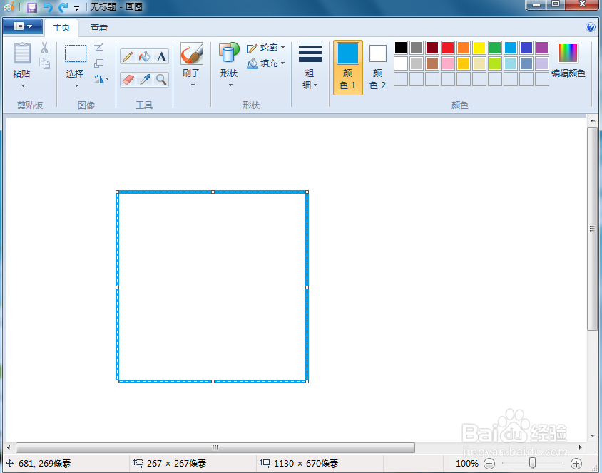Click the Copy icon
The height and width of the screenshot is (473, 602).
pos(44,63)
